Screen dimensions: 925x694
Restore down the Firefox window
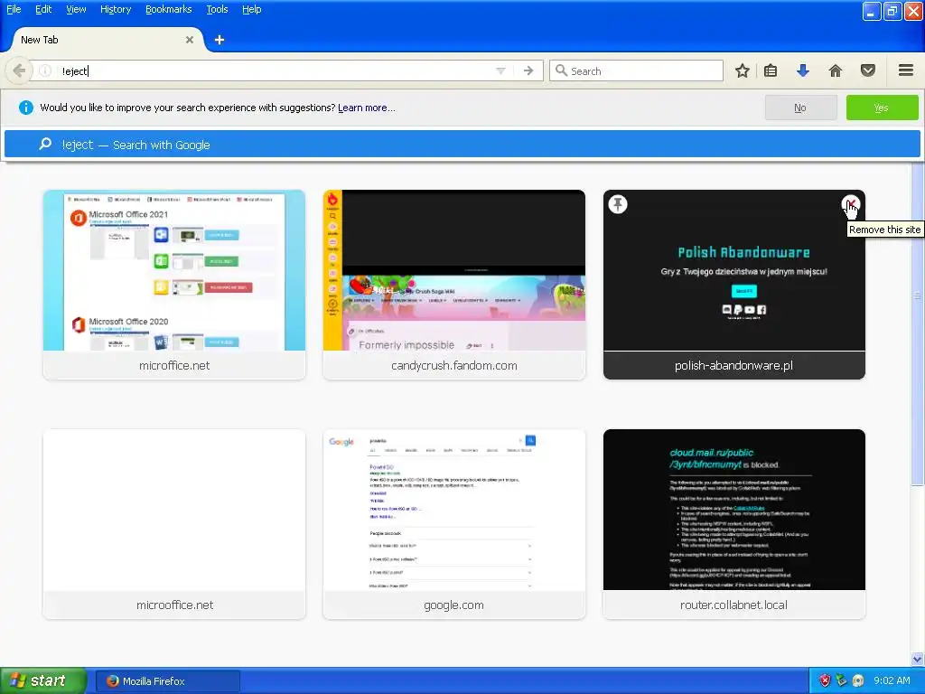893,11
